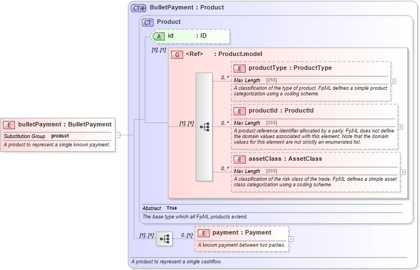Screen dimensions: 420x270
Task: Select the id : ID attribute text
Action: [187, 36]
